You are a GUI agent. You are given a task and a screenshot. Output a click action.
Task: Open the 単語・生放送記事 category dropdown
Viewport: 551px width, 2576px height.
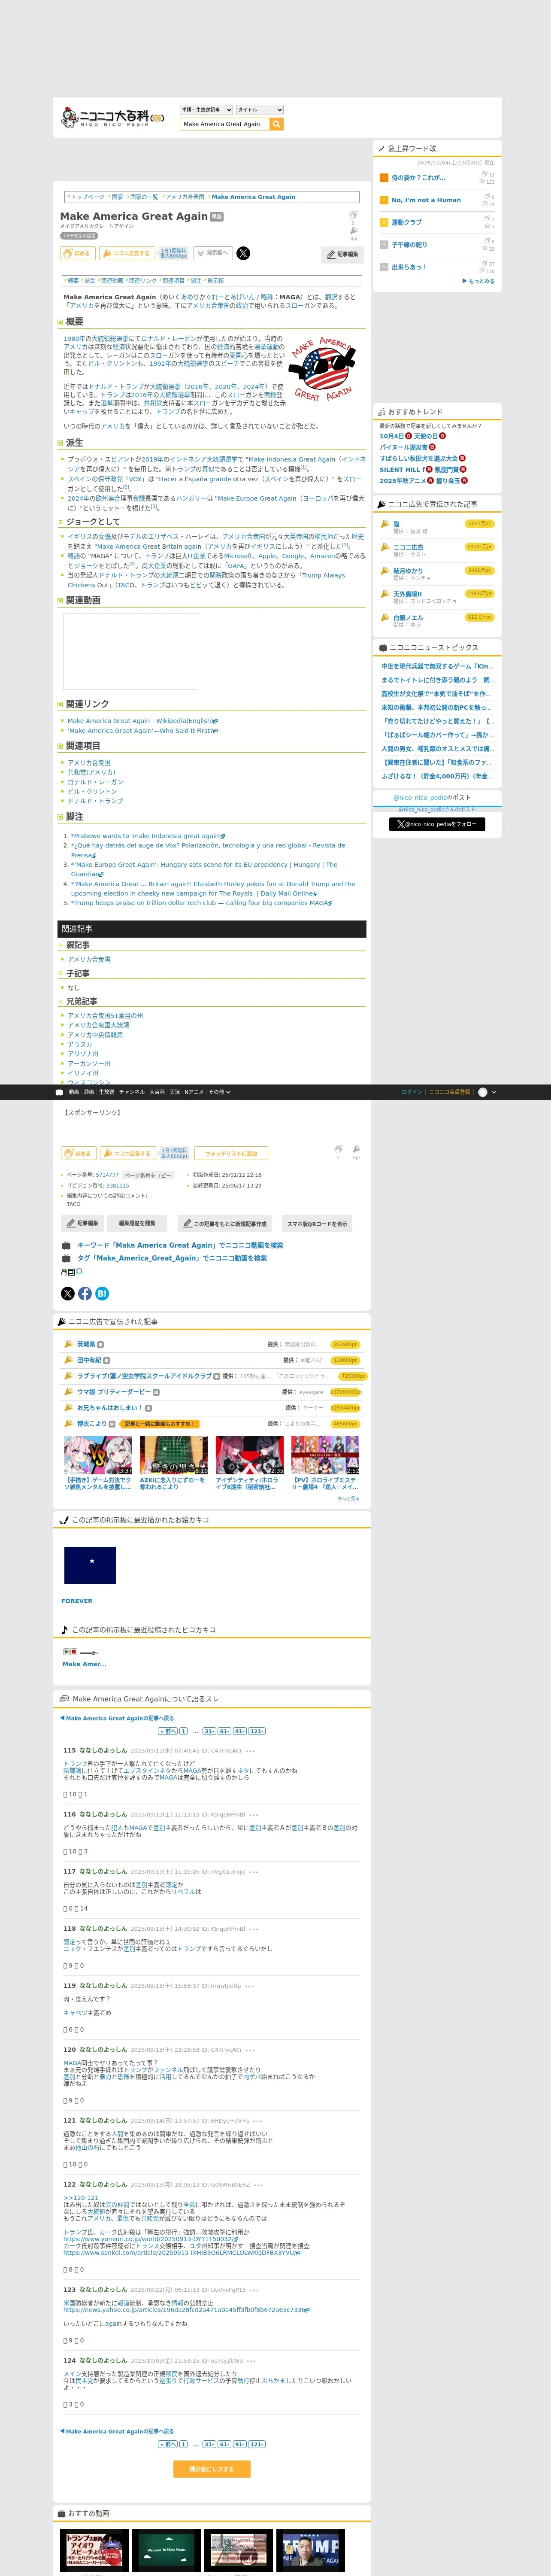[206, 110]
